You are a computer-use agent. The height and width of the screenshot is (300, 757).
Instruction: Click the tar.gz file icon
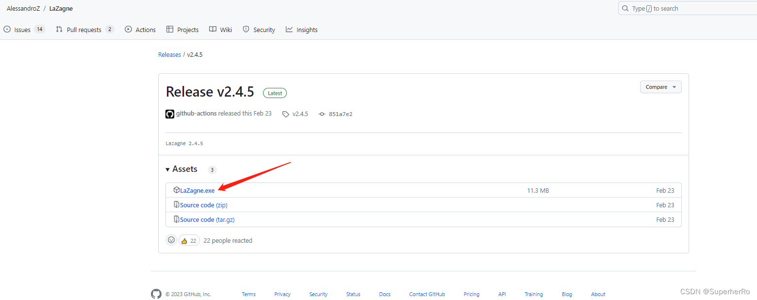(177, 219)
